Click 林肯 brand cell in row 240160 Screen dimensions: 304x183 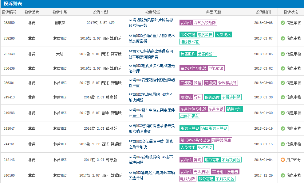(32, 175)
